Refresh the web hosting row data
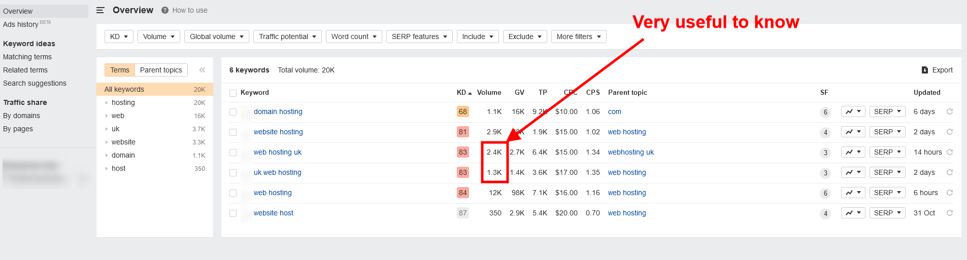Viewport: 967px width, 260px height. coord(950,193)
